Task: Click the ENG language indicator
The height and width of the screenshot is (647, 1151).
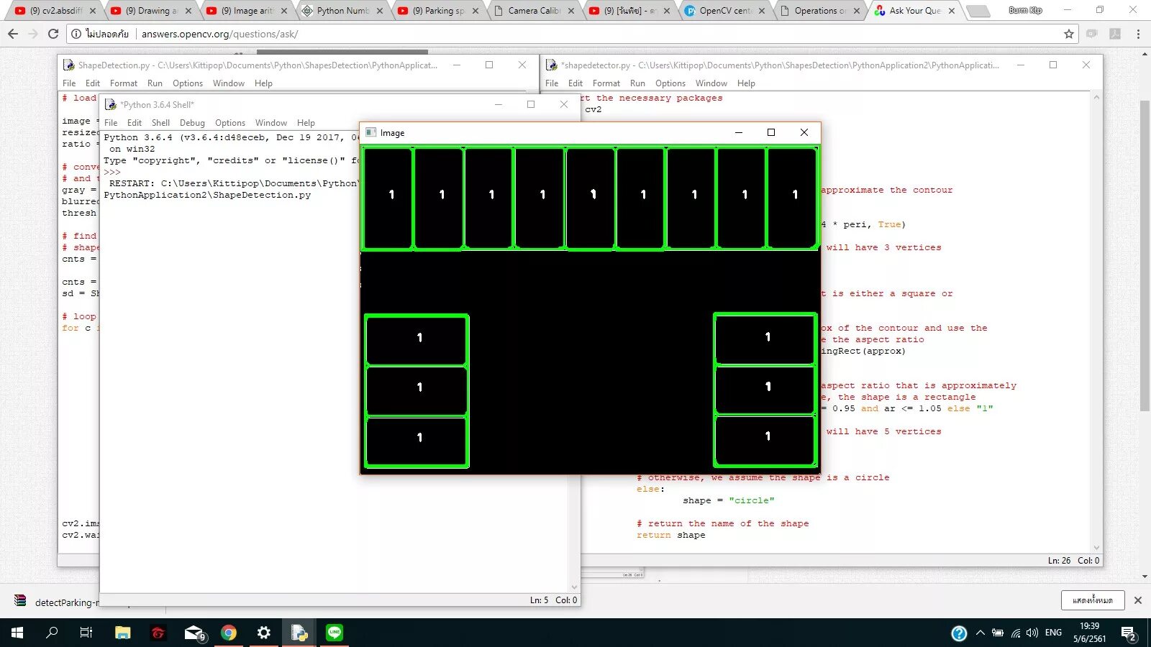Action: pyautogui.click(x=1053, y=633)
